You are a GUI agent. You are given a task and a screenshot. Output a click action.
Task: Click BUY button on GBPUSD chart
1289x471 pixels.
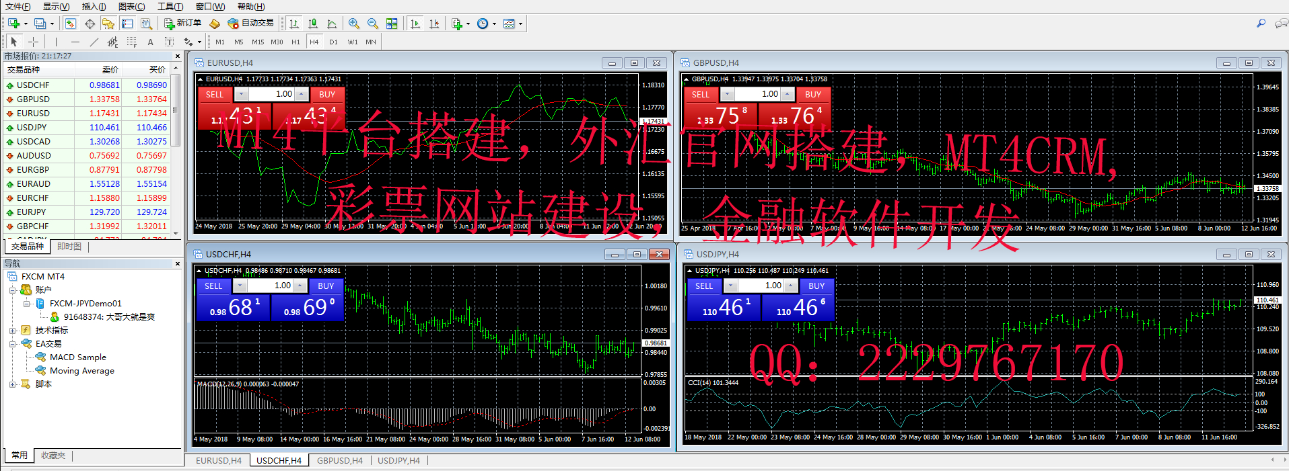pos(813,94)
